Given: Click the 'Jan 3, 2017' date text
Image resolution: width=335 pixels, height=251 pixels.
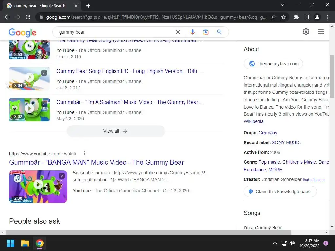Looking at the screenshot, I should point(68,88).
